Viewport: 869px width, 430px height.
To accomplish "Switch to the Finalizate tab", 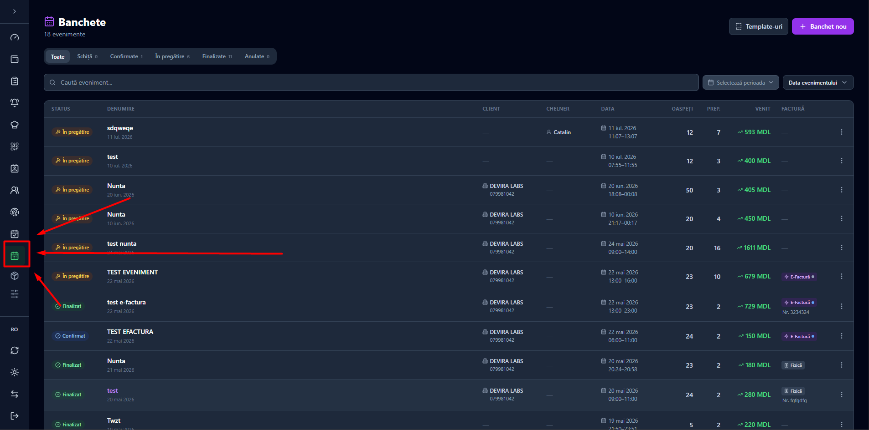I will [217, 56].
